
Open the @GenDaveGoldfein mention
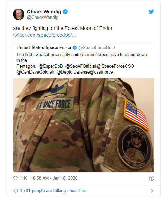tap(36, 72)
